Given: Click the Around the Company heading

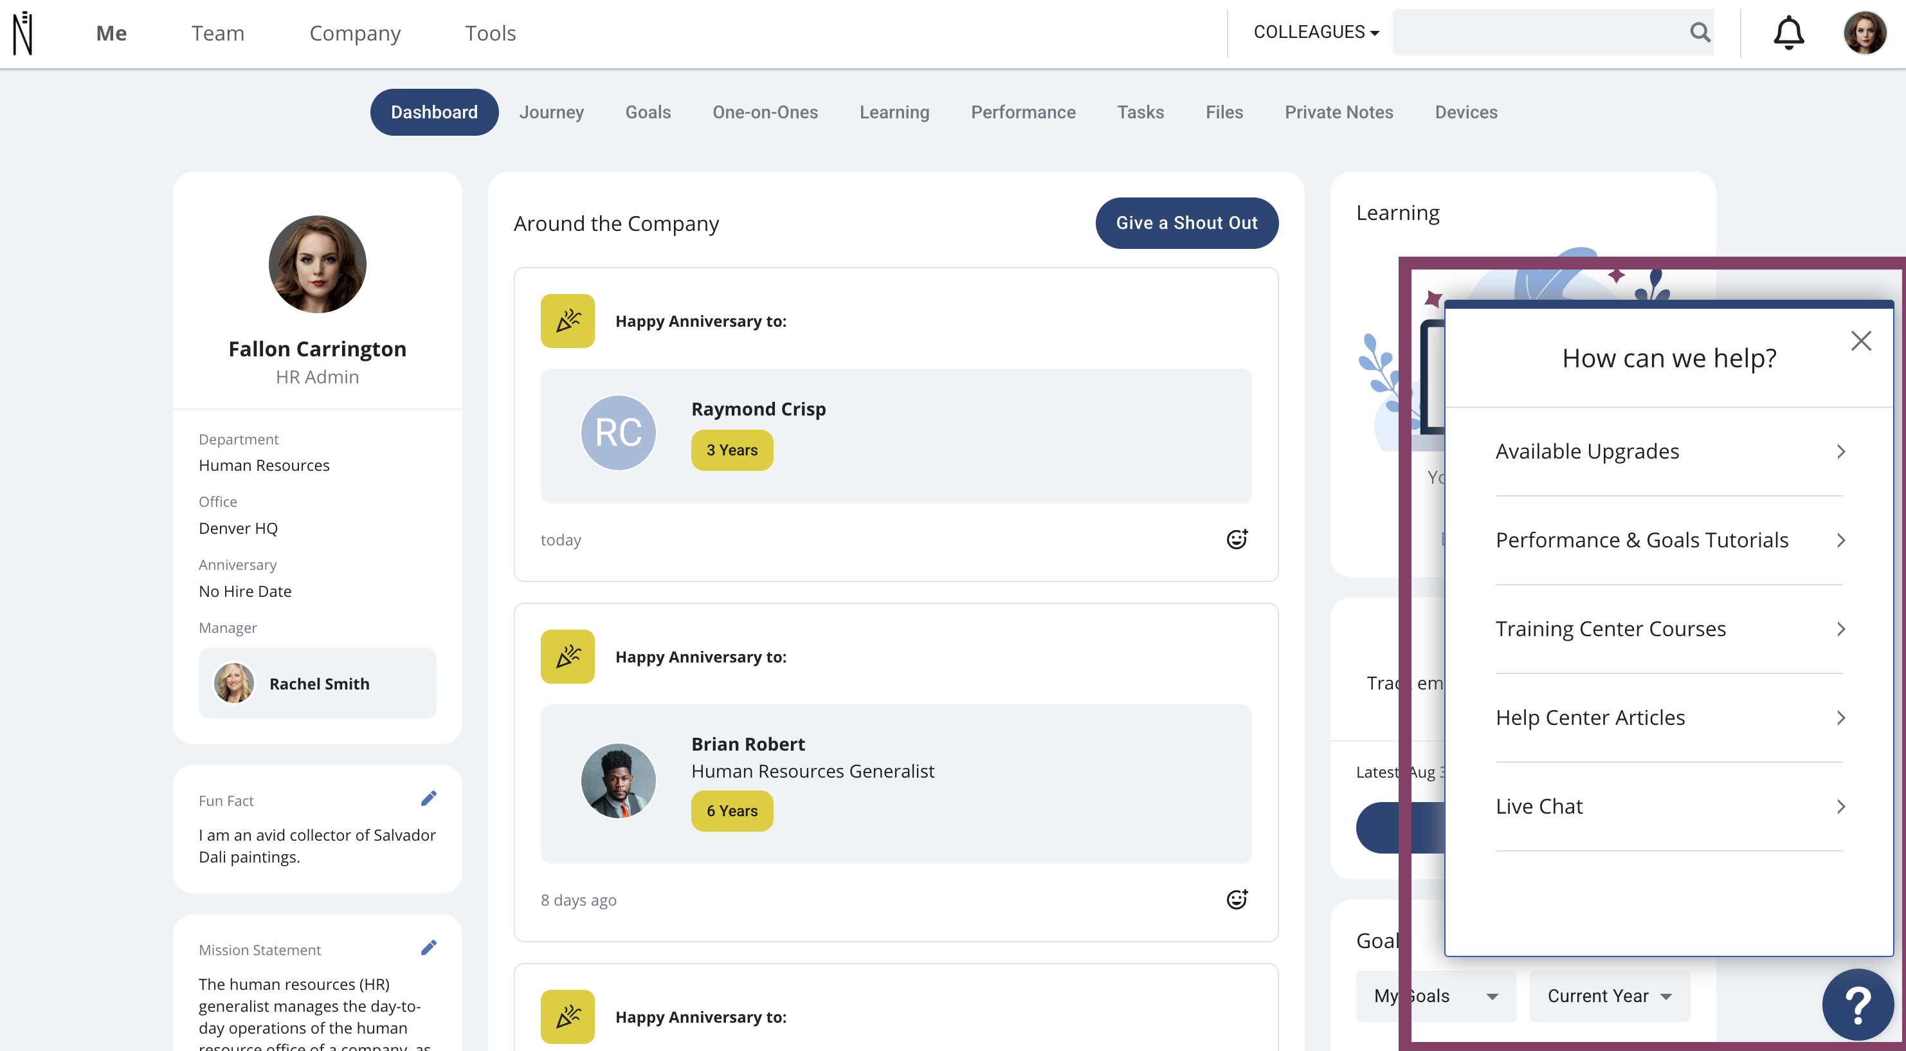Looking at the screenshot, I should [x=616, y=223].
